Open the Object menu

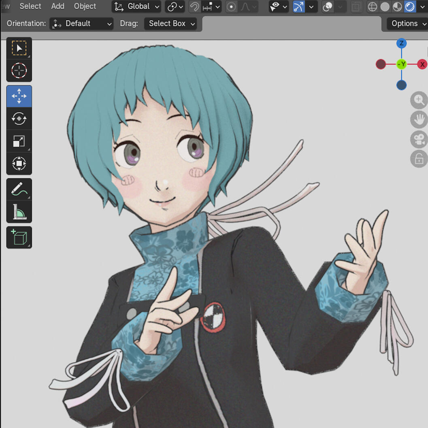85,6
